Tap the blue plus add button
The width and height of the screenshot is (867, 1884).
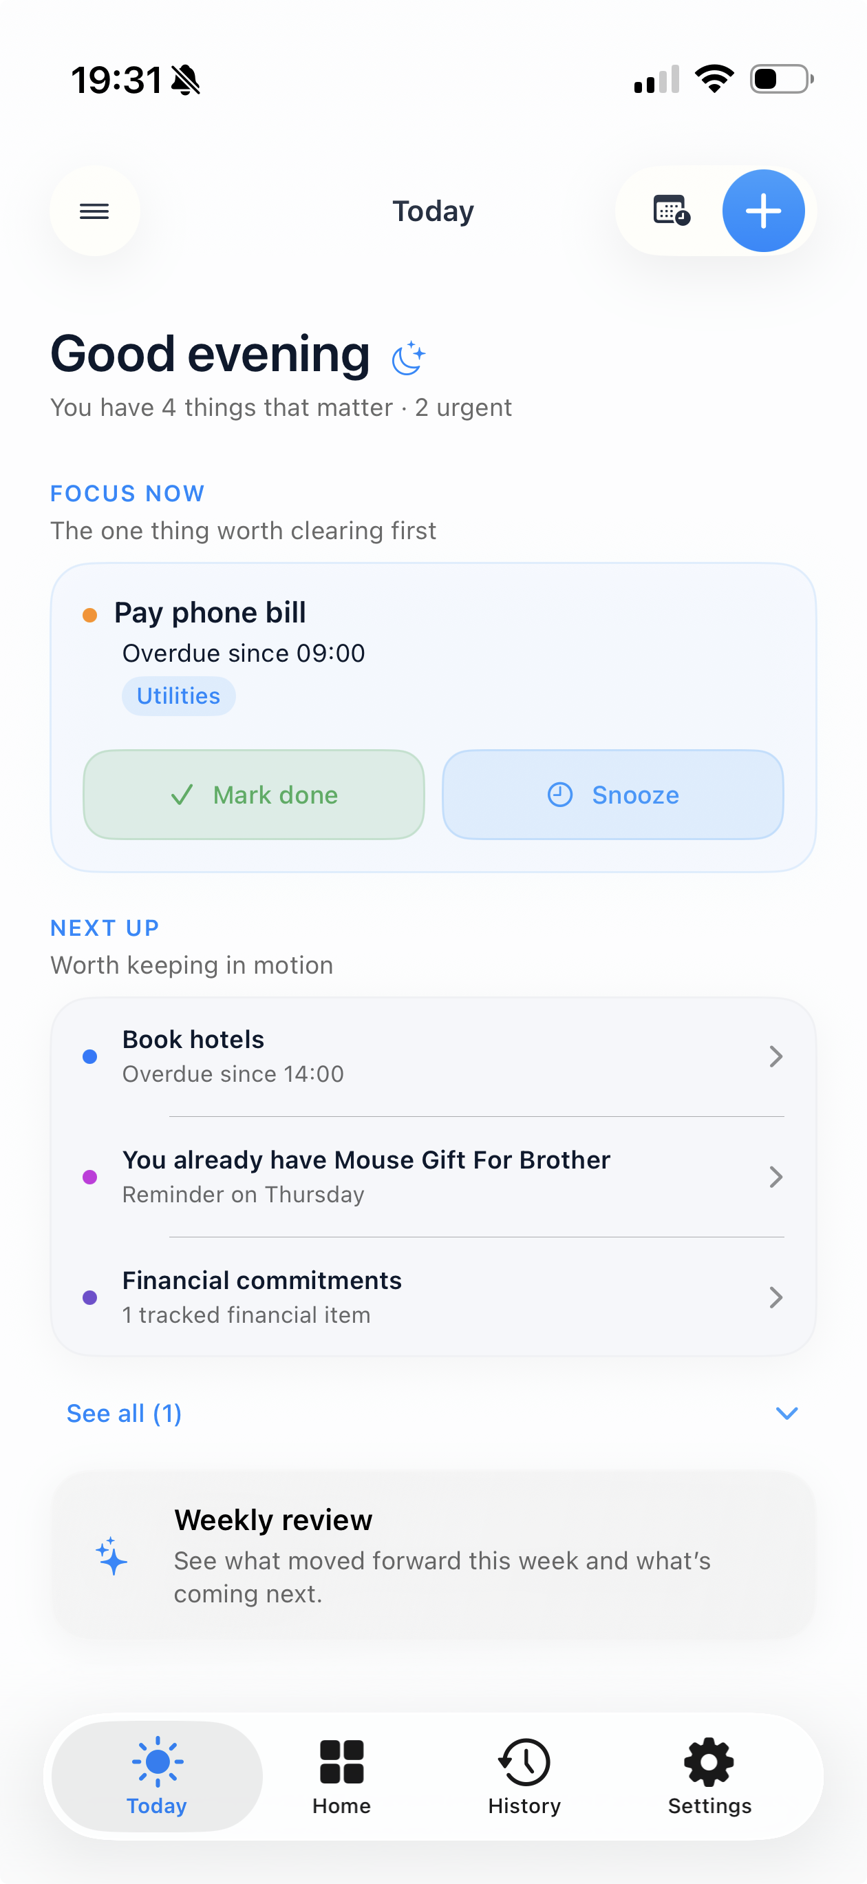coord(763,211)
